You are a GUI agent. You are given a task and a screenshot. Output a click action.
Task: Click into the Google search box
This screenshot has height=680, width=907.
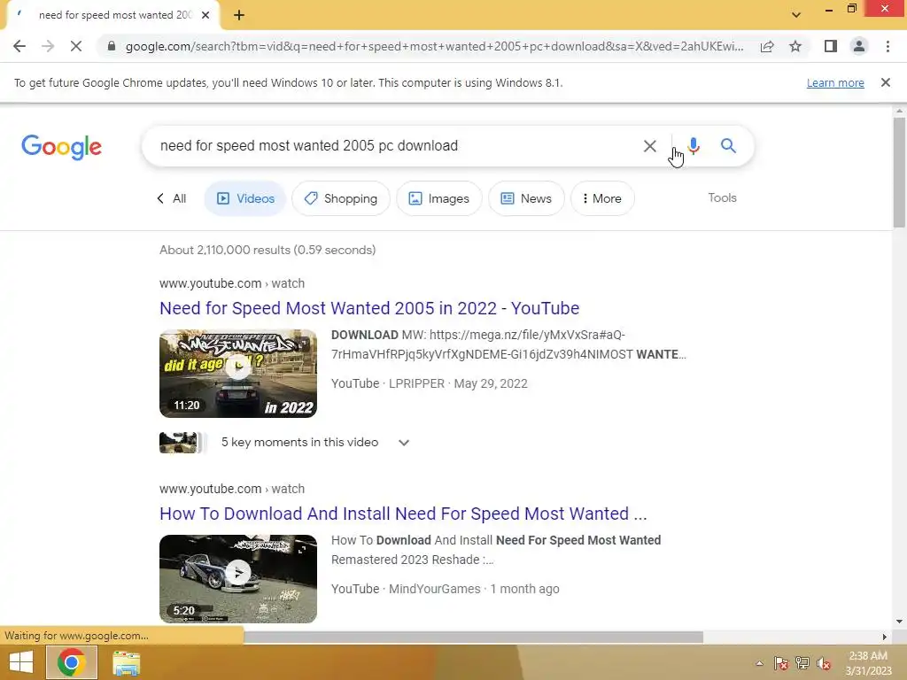click(393, 146)
